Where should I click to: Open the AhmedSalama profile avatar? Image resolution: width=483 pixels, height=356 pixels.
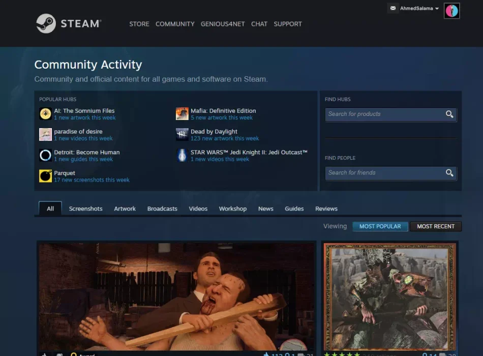point(451,11)
